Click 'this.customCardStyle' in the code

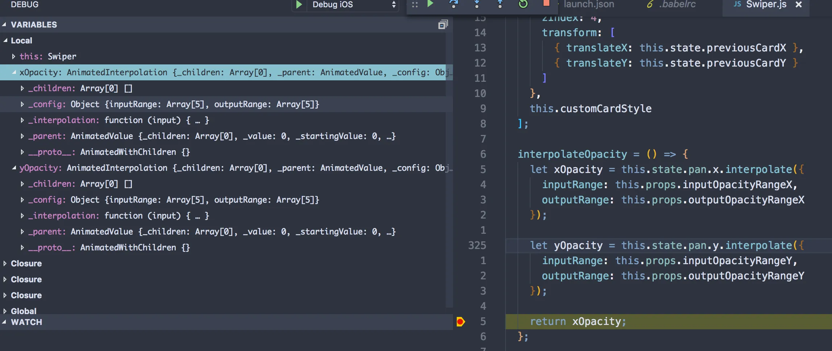pos(591,109)
